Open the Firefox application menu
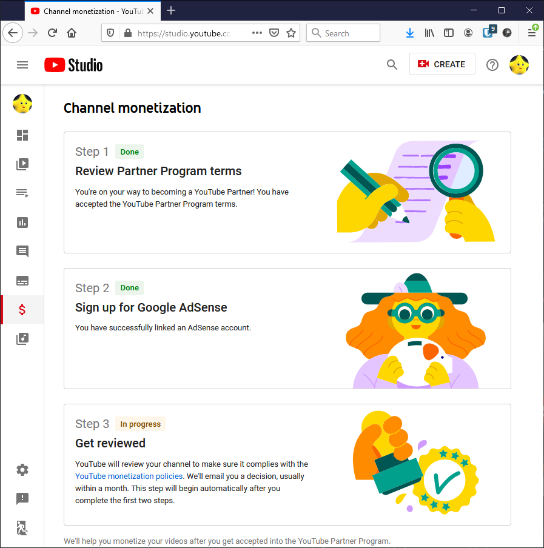Image resolution: width=544 pixels, height=548 pixels. pos(532,33)
